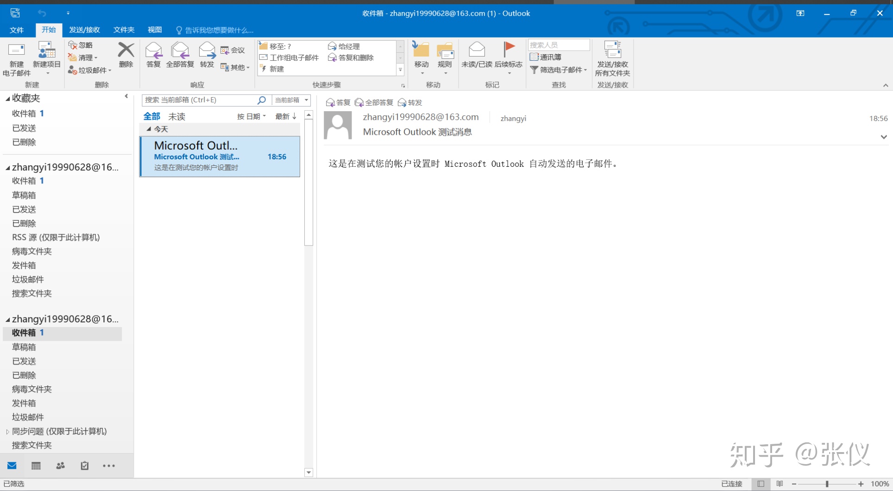Open the 文件 tab

coord(17,30)
